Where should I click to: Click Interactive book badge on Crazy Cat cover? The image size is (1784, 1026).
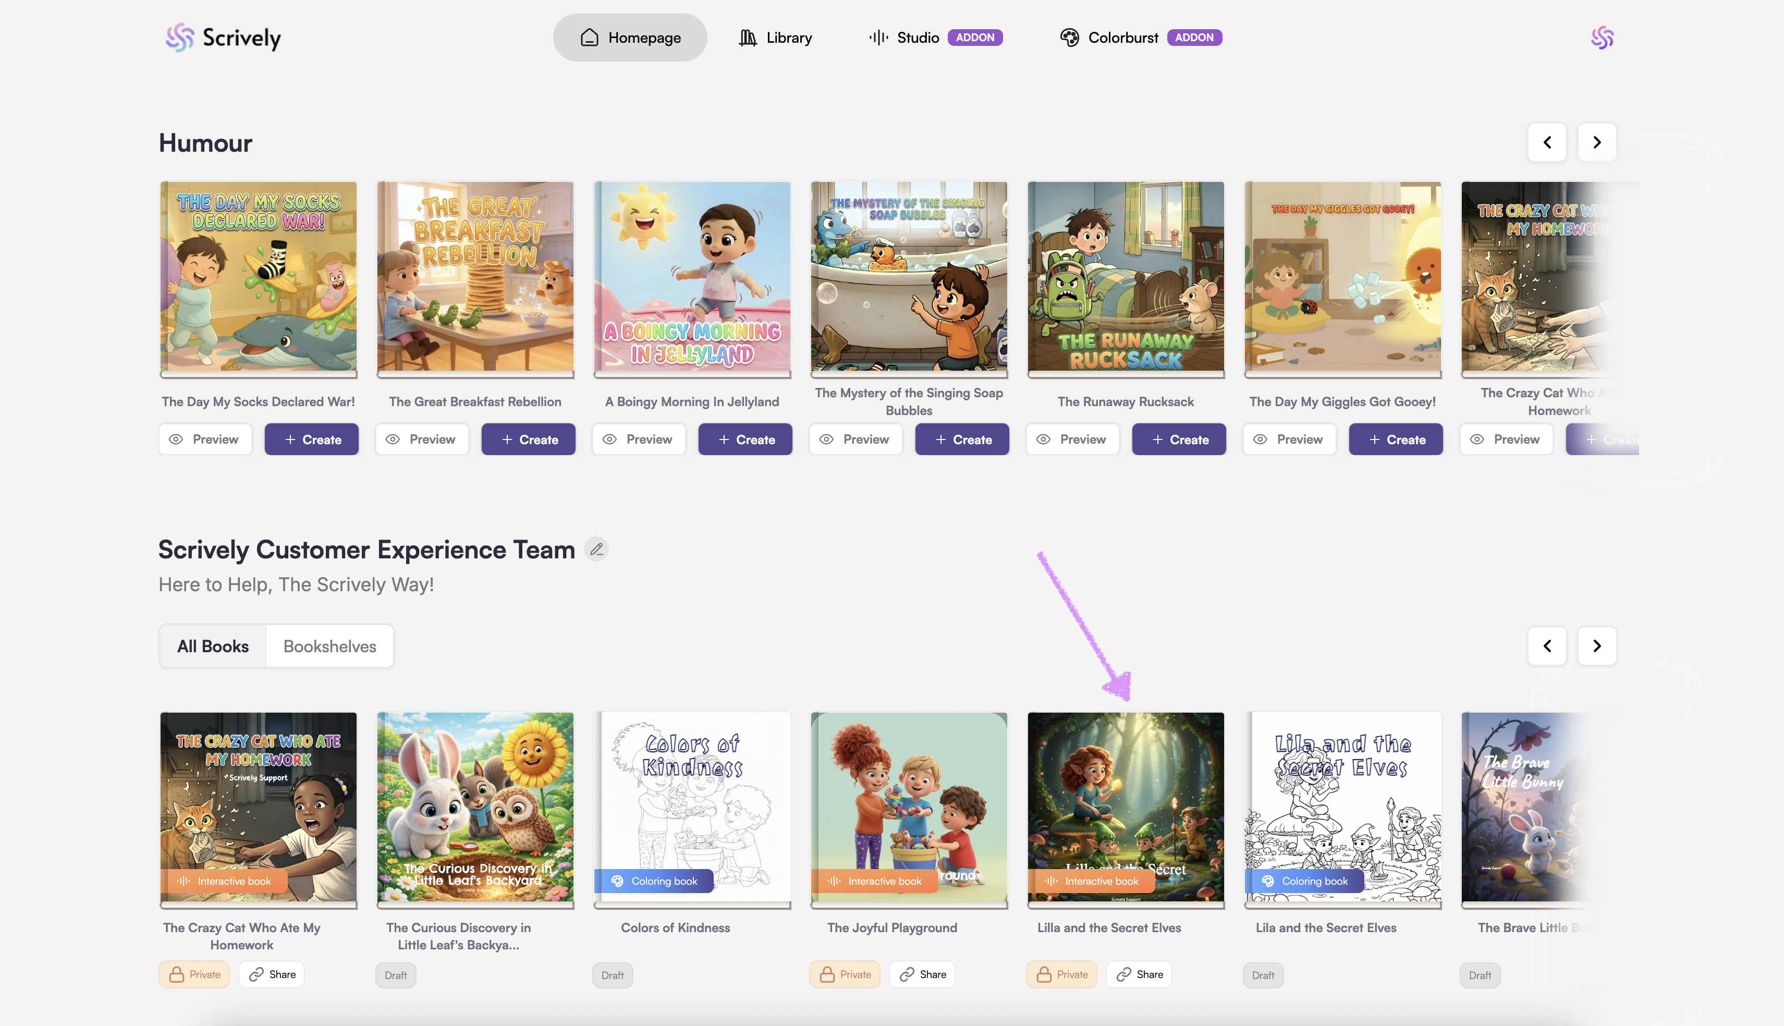click(x=224, y=881)
